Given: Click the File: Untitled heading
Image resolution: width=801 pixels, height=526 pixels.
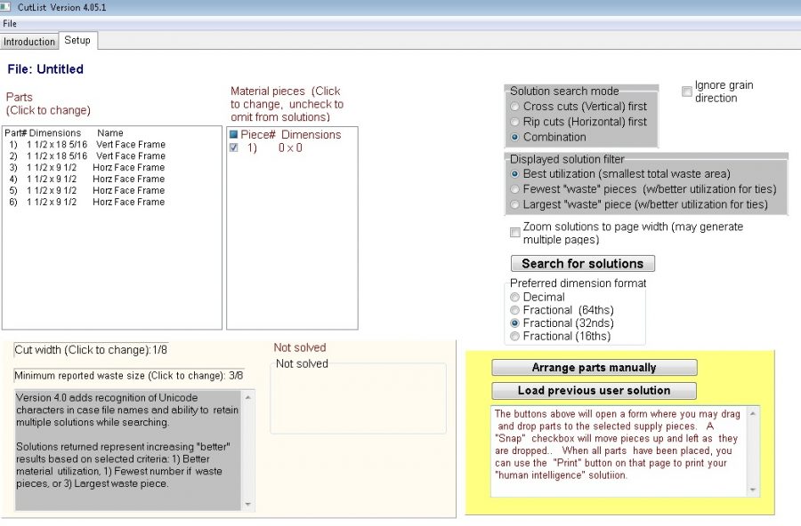Looking at the screenshot, I should (45, 69).
